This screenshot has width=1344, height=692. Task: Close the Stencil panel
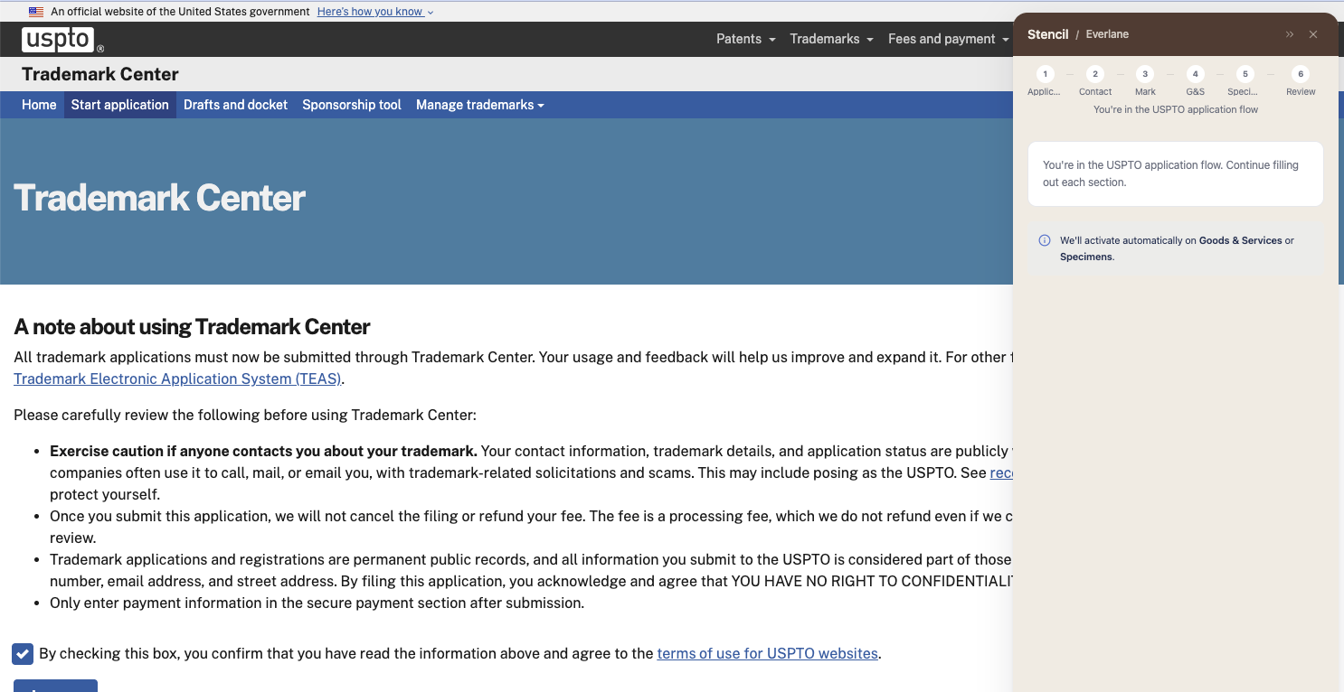tap(1313, 34)
